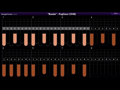Select measure number 1
Screen dimensions: 120x90
(3, 17)
